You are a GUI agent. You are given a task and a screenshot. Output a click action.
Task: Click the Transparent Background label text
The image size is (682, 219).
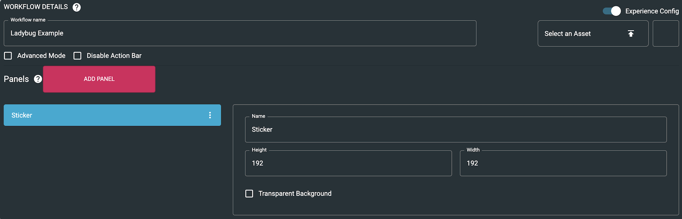[295, 194]
